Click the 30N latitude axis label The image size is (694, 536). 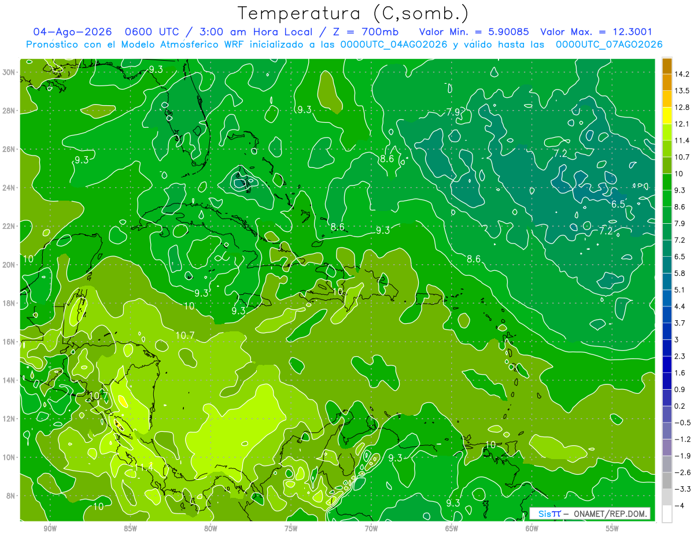[9, 72]
